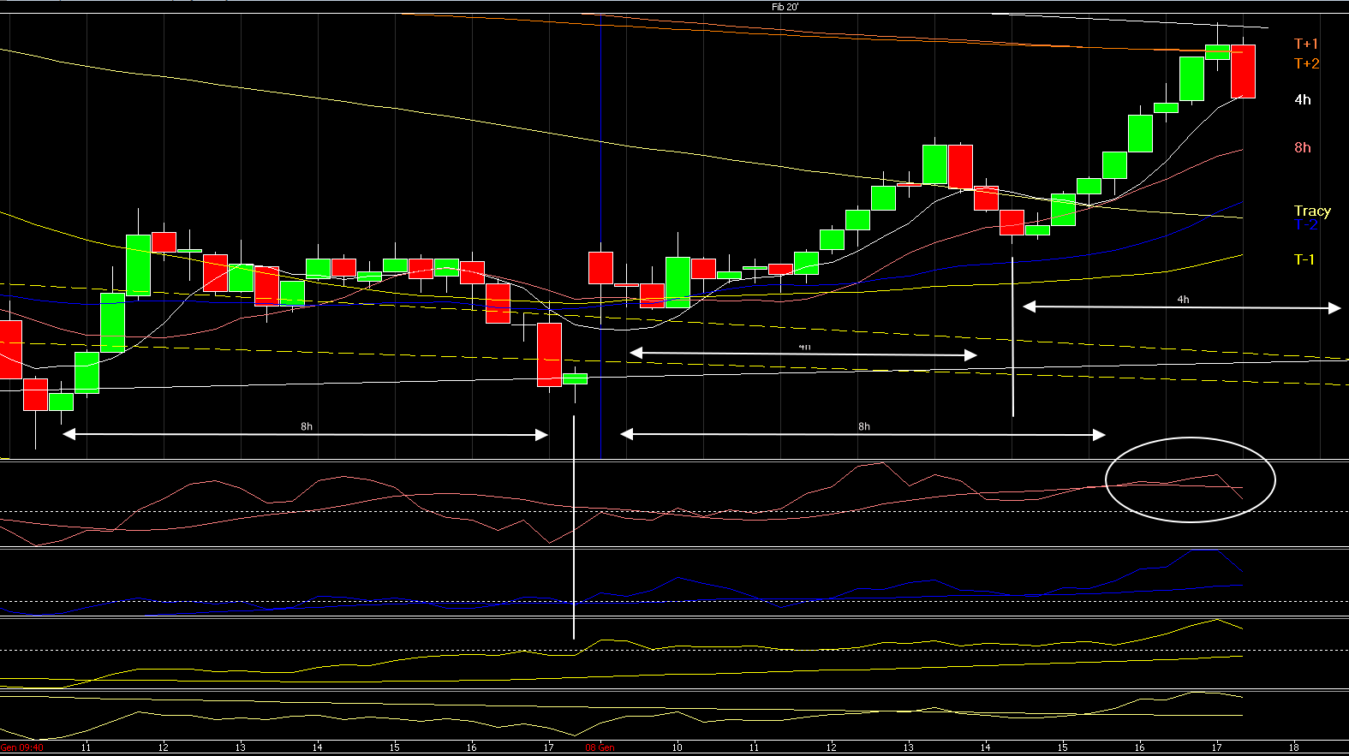This screenshot has height=756, width=1349.
Task: Click the white 4h moving-average legend label
Action: coord(1302,100)
